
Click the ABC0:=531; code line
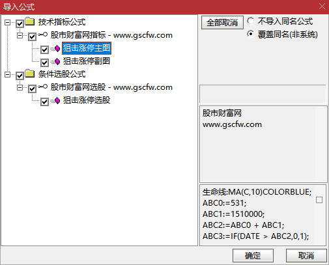[224, 203]
